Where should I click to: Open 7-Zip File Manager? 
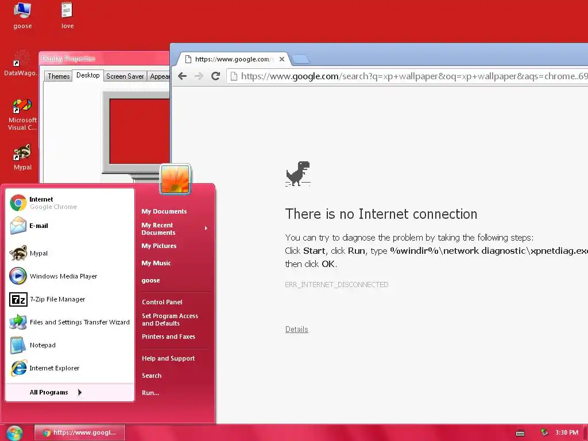pos(70,299)
